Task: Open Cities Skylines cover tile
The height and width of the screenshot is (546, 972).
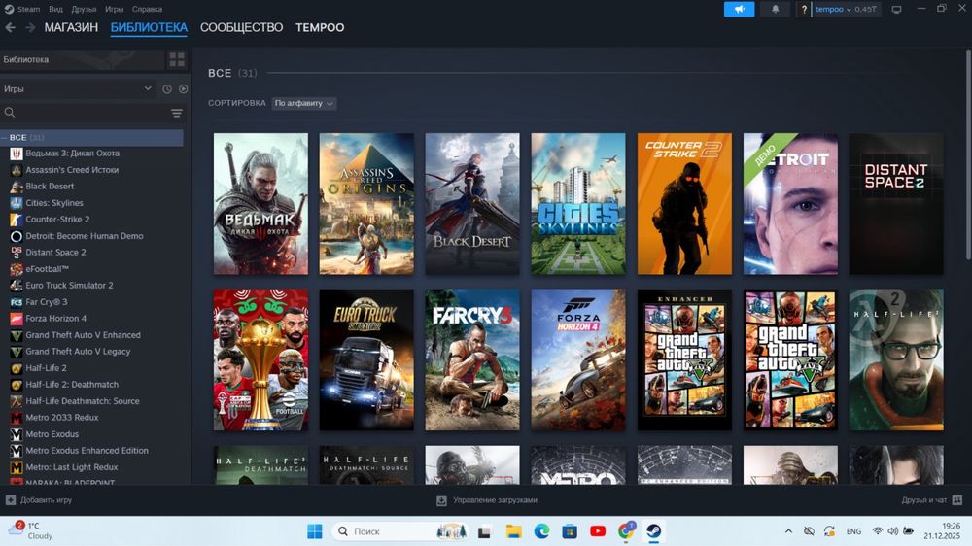Action: [578, 204]
